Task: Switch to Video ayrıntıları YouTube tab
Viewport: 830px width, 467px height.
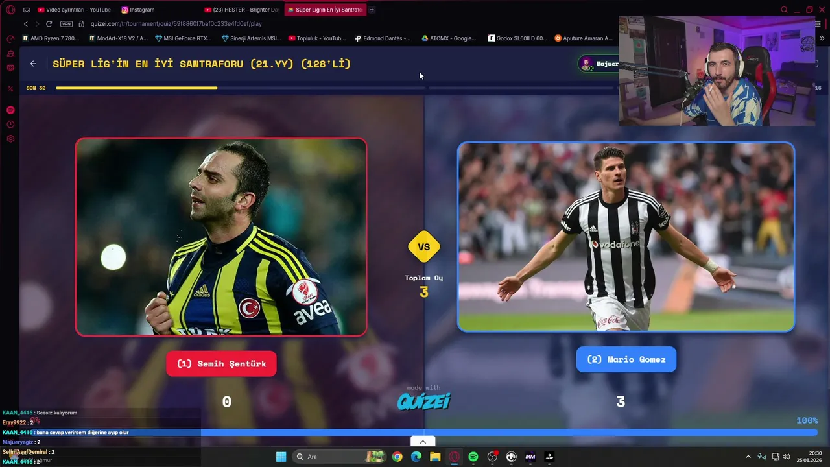Action: (75, 10)
